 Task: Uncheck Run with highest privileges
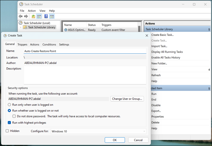(9, 122)
